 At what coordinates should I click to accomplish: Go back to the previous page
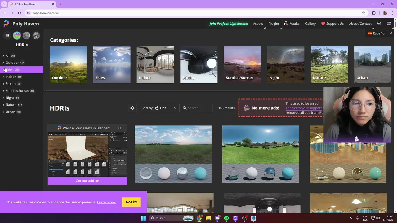5,13
